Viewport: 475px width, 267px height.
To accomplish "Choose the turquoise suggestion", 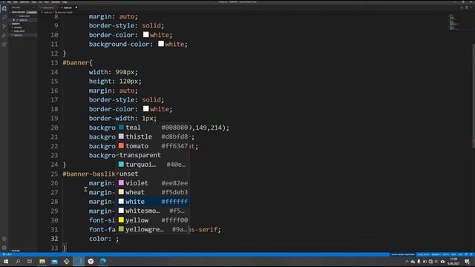I will point(154,165).
